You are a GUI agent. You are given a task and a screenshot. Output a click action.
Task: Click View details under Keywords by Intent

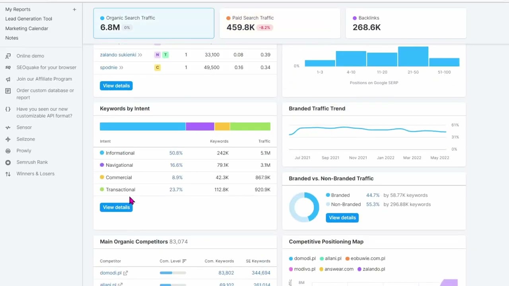click(x=116, y=207)
